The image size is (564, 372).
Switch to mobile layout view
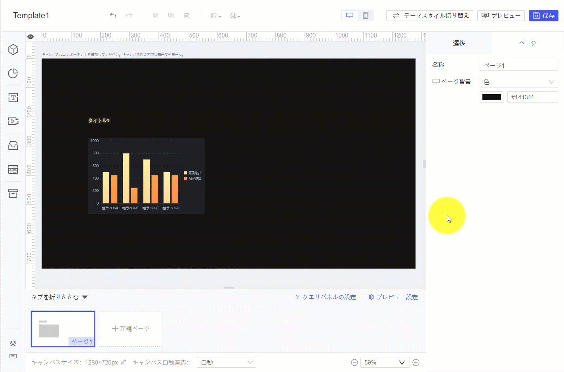(x=366, y=15)
